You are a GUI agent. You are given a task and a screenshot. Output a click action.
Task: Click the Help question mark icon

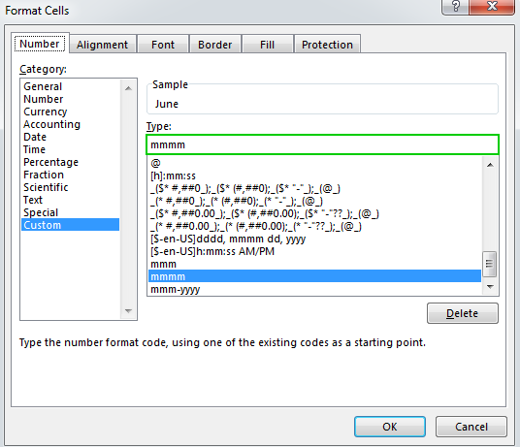click(x=456, y=6)
